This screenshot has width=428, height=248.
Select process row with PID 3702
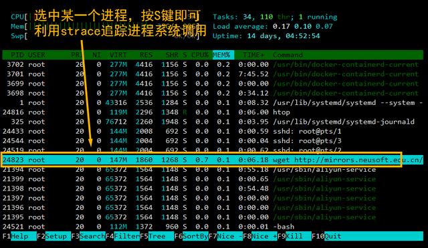[213, 65]
